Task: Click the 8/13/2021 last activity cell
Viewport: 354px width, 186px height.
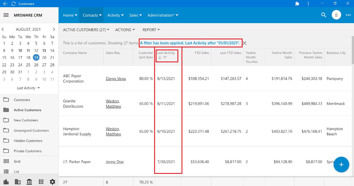Action: [166, 79]
